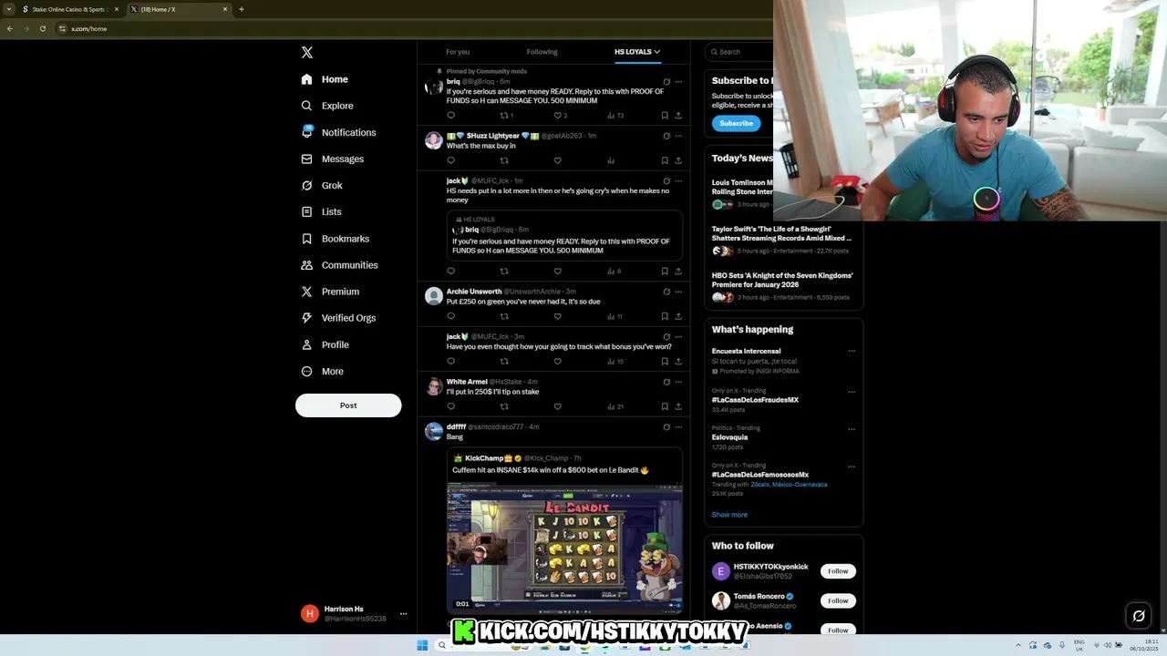Share briq's pinned post
The height and width of the screenshot is (656, 1167).
(x=678, y=116)
